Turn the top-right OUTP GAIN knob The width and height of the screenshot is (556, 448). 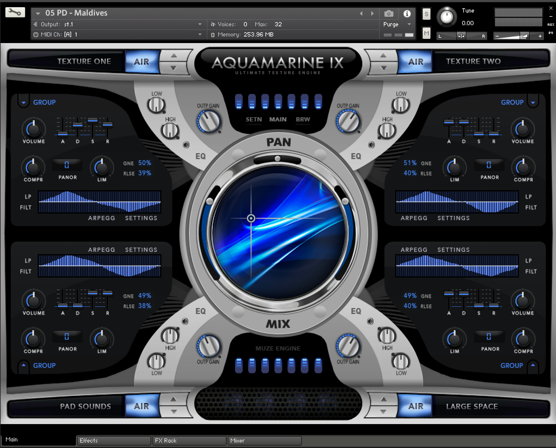348,121
